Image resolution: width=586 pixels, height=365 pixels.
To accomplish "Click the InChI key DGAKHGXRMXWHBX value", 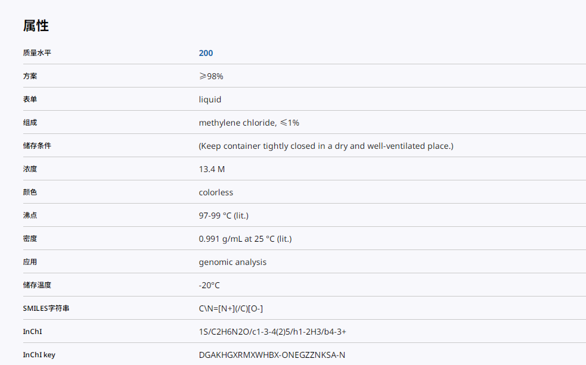I will [272, 355].
